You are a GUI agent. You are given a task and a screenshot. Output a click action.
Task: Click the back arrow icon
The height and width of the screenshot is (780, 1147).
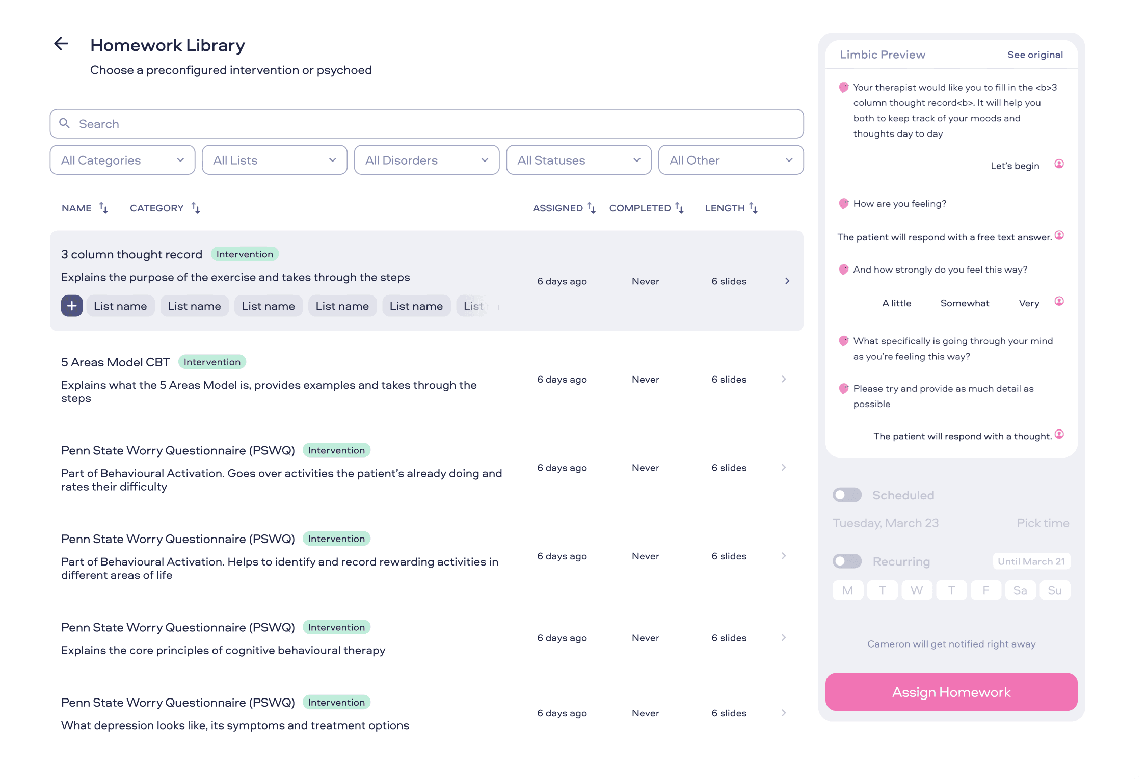(x=61, y=44)
